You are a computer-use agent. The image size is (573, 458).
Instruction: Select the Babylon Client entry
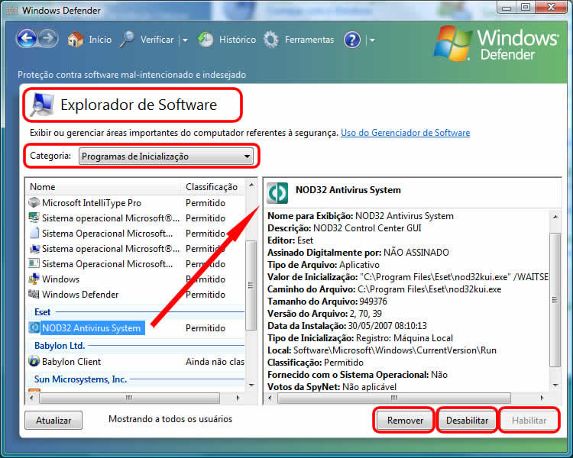[136, 362]
